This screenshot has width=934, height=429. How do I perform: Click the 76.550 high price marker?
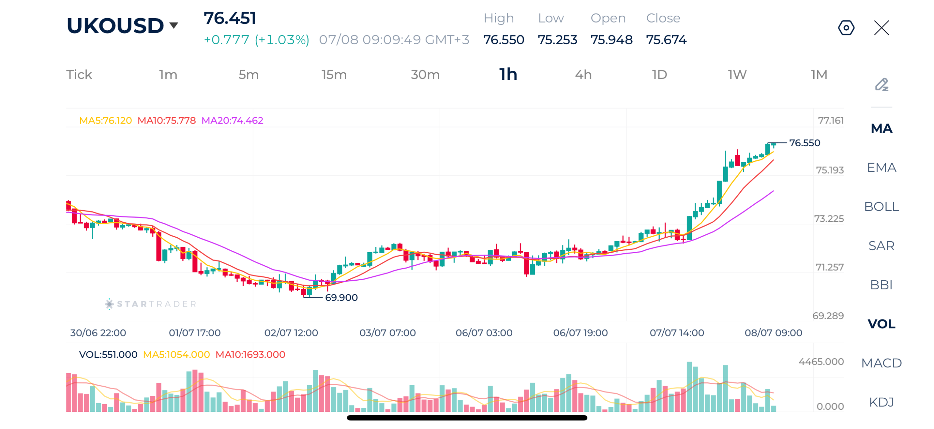click(804, 143)
